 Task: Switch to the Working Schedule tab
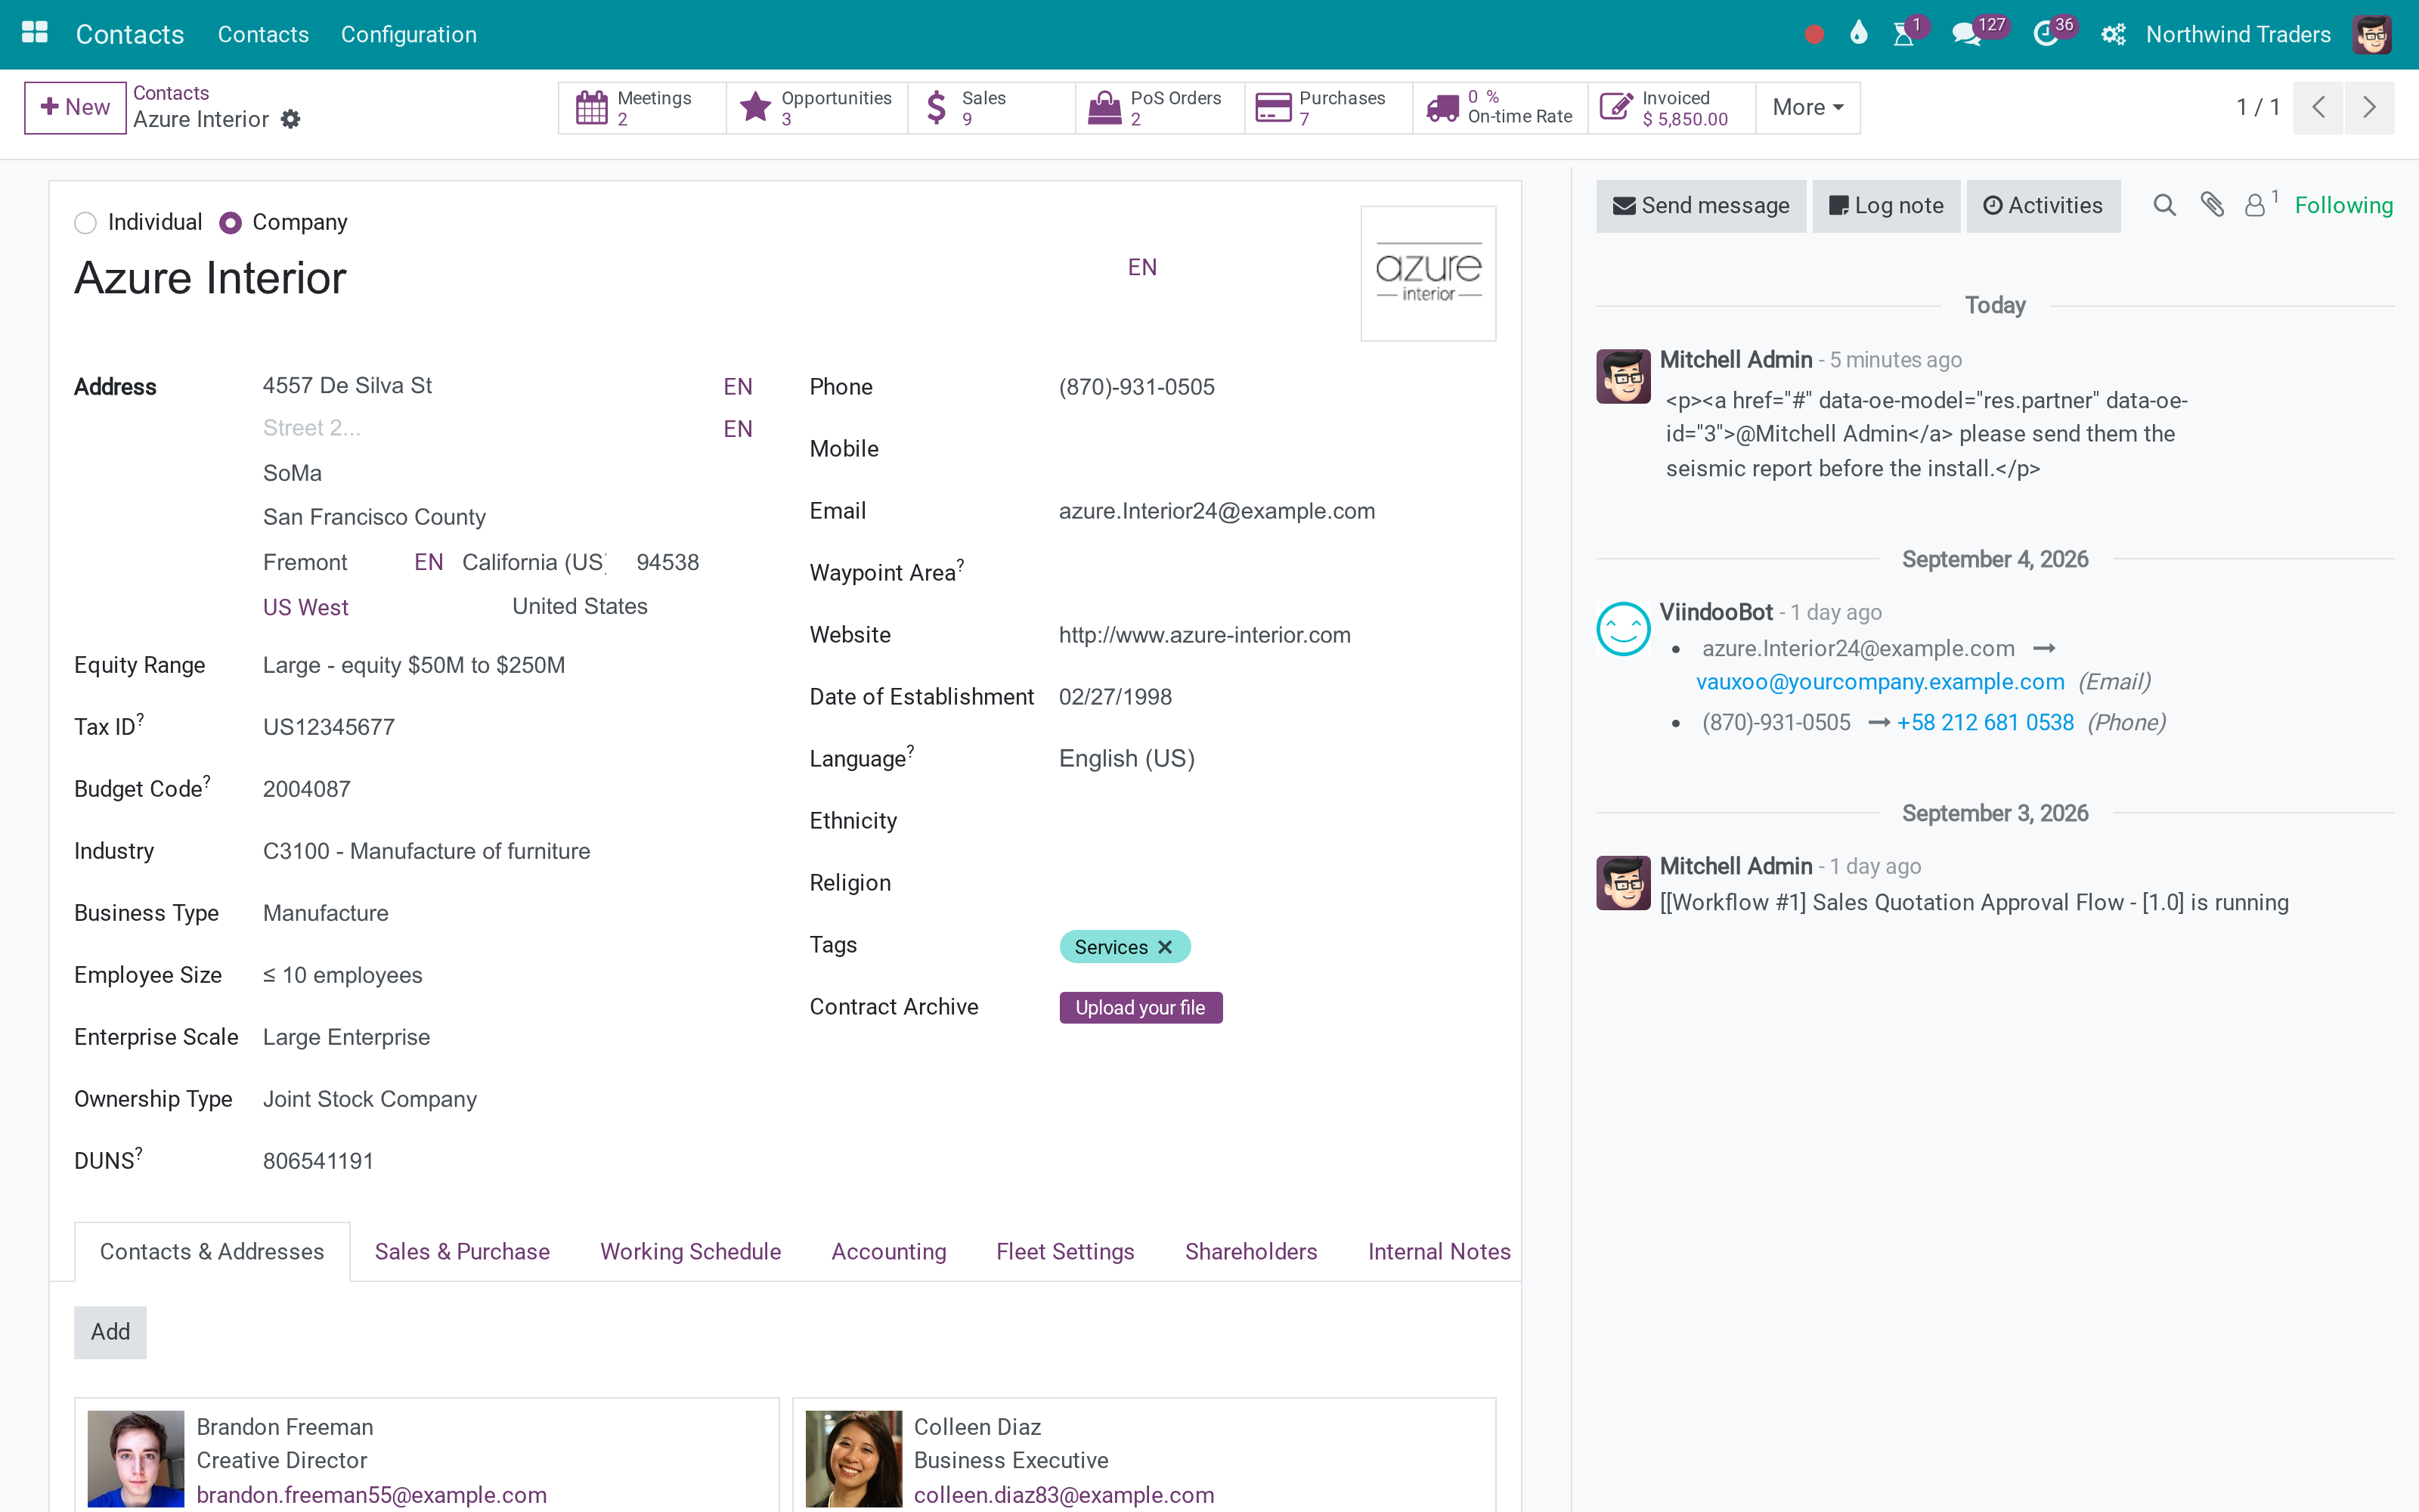[x=691, y=1251]
